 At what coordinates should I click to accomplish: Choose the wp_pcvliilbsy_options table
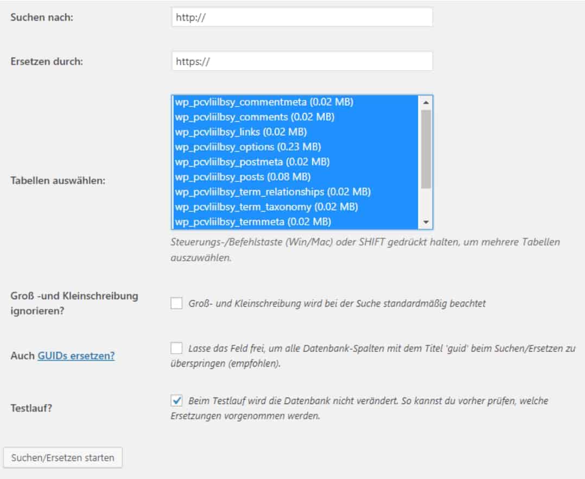tap(247, 147)
